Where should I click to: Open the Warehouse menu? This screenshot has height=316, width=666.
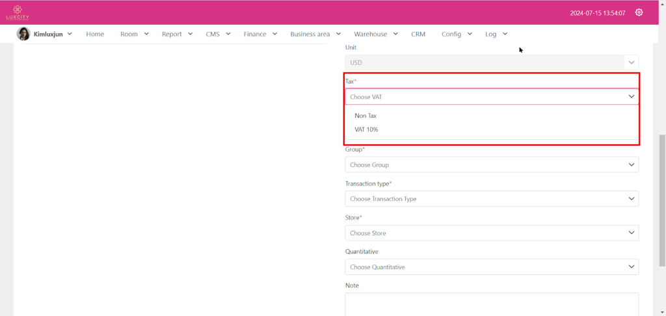coord(376,34)
